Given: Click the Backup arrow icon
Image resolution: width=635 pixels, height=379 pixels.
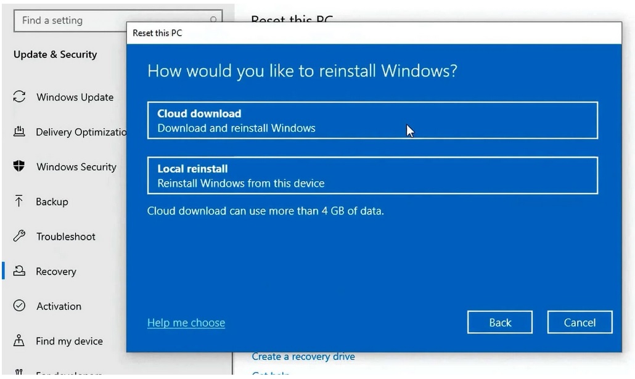Looking at the screenshot, I should 19,201.
